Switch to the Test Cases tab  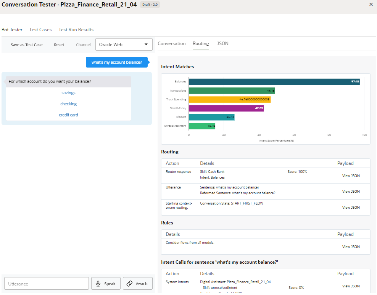pos(40,30)
